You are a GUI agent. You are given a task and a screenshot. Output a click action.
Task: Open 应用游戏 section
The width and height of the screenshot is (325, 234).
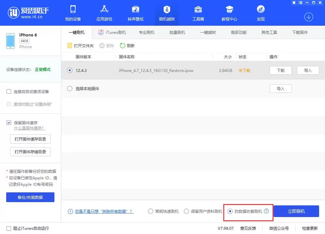pos(104,13)
